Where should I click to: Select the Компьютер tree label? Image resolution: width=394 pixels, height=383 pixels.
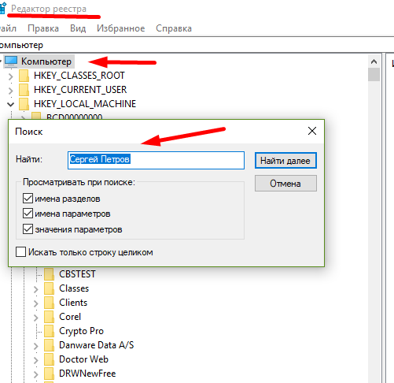pyautogui.click(x=46, y=61)
